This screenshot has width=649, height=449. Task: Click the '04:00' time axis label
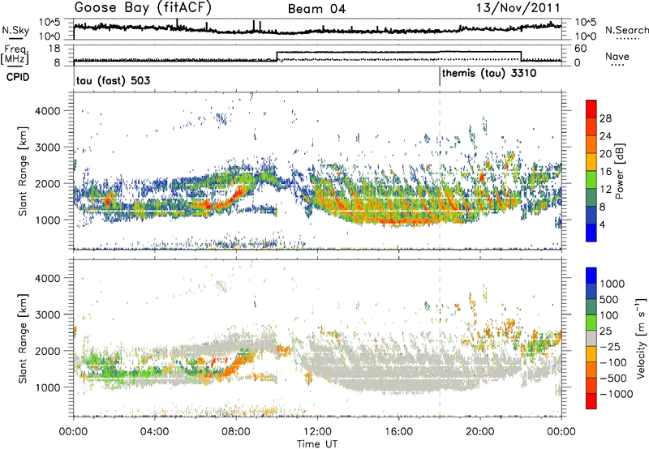[x=154, y=432]
